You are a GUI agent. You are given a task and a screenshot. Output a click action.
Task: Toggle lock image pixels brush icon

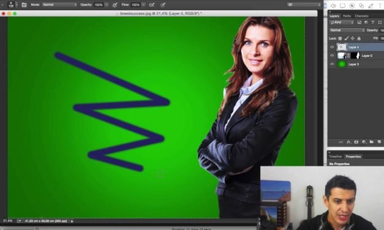coord(346,39)
